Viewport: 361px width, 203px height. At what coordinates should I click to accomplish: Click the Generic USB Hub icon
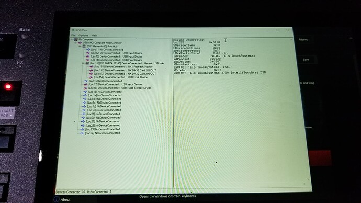pyautogui.click(x=87, y=63)
